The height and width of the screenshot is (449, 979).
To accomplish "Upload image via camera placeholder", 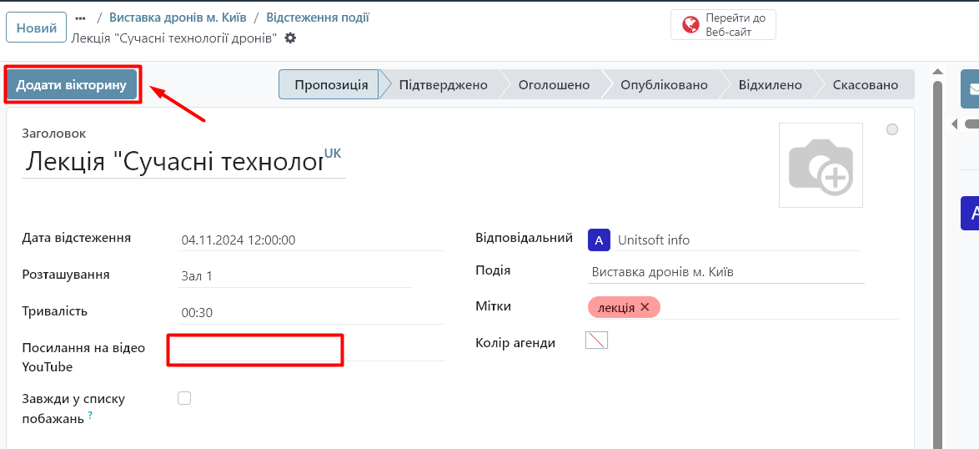I will [821, 165].
